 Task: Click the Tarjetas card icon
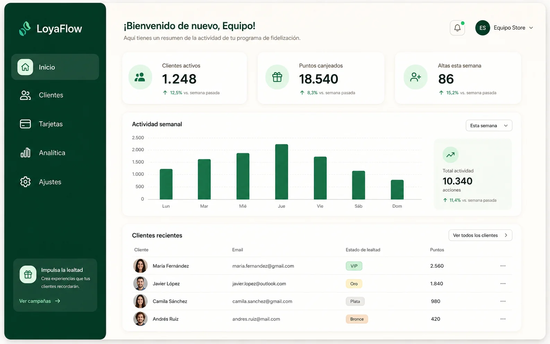click(25, 124)
